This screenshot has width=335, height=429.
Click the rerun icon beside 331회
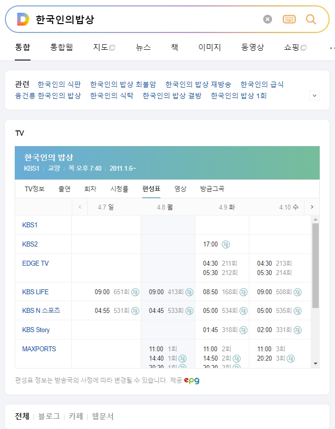point(298,330)
